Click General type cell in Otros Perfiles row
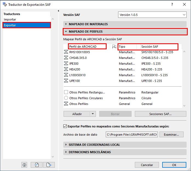Viewport: 191px width, 171px height. click(x=124, y=104)
